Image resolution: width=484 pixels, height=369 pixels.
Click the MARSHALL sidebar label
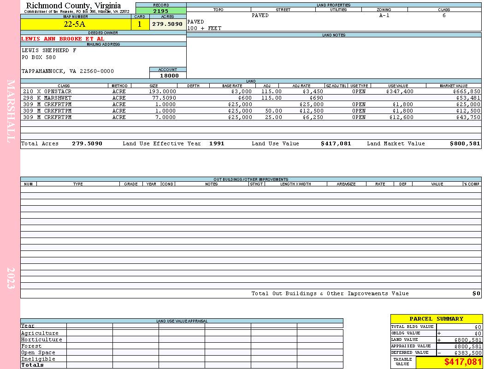[x=11, y=111]
